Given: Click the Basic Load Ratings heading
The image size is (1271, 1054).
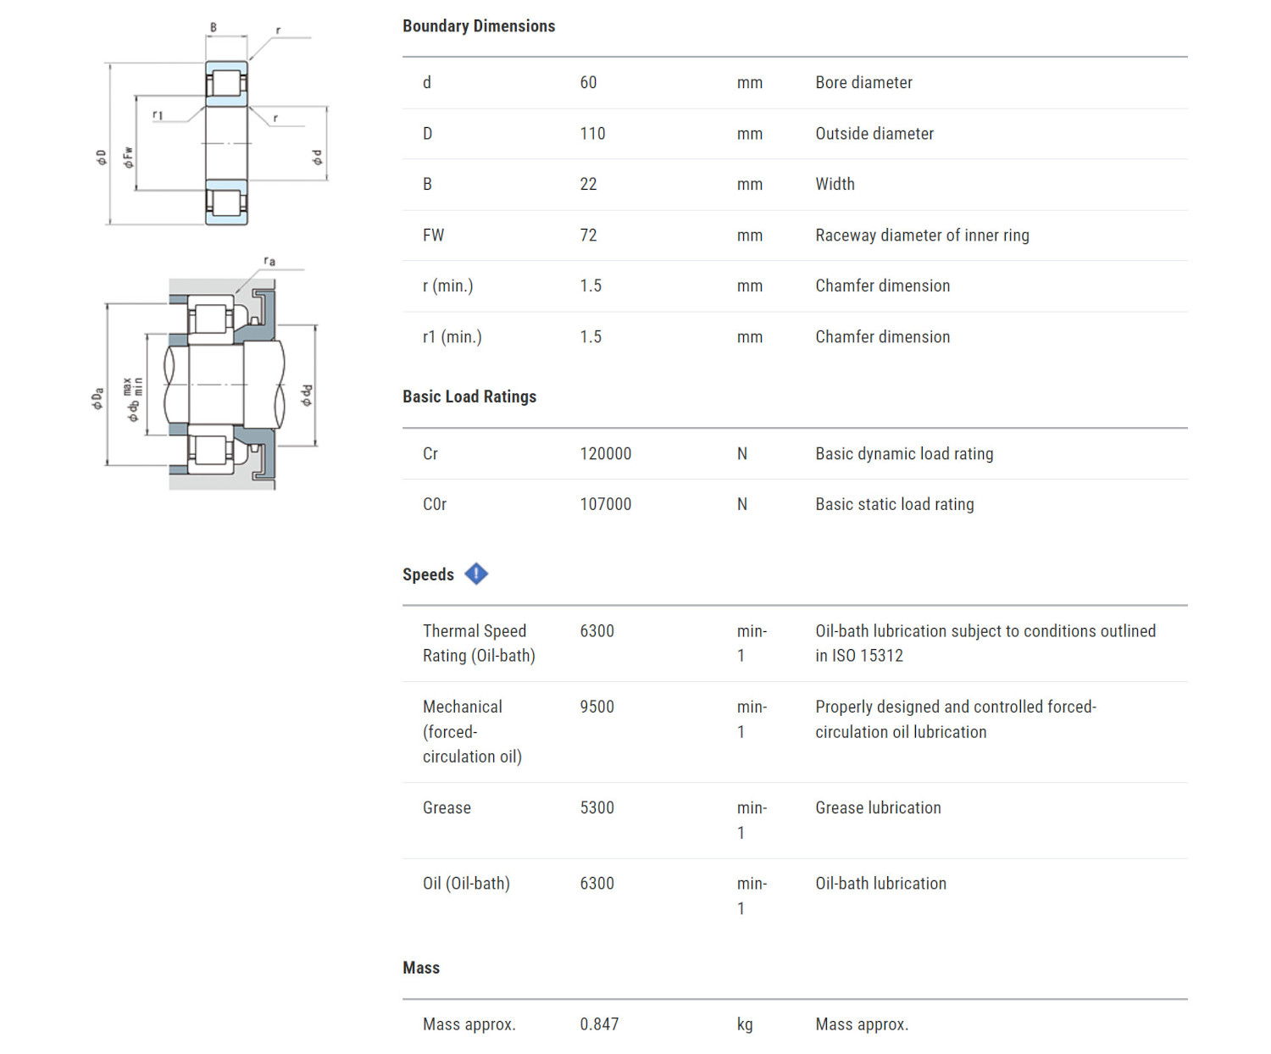Looking at the screenshot, I should pyautogui.click(x=469, y=397).
